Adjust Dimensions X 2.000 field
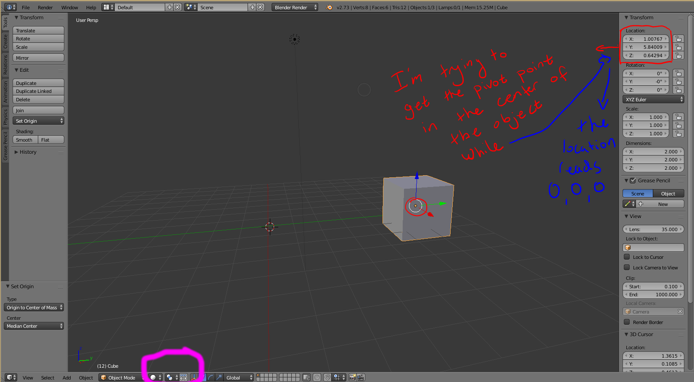Screen dimensions: 694x382 click(653, 152)
